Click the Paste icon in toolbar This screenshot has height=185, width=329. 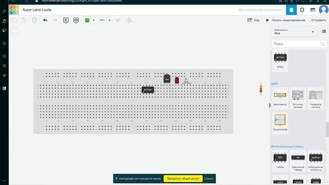(24, 21)
